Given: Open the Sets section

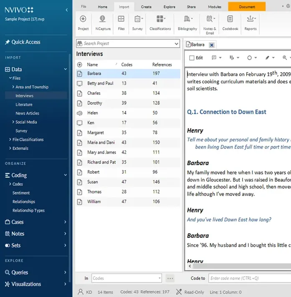Looking at the screenshot, I should pos(16,245).
